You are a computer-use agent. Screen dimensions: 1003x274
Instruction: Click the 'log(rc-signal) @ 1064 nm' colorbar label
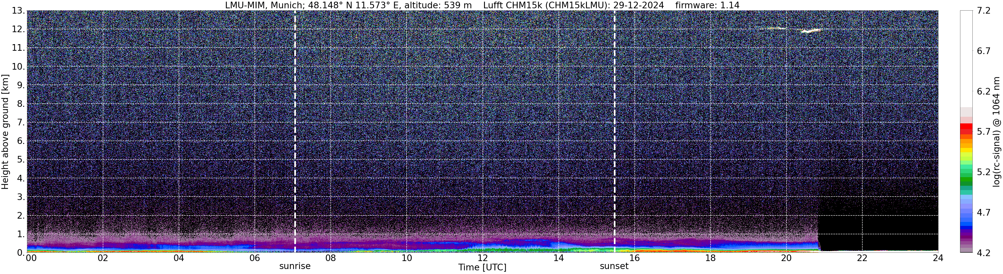click(x=996, y=132)
